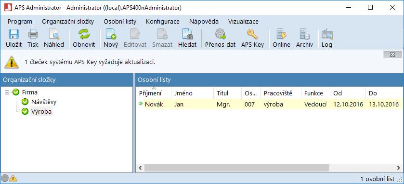Minimize the APS Administrator window
404x184 pixels.
coord(348,8)
